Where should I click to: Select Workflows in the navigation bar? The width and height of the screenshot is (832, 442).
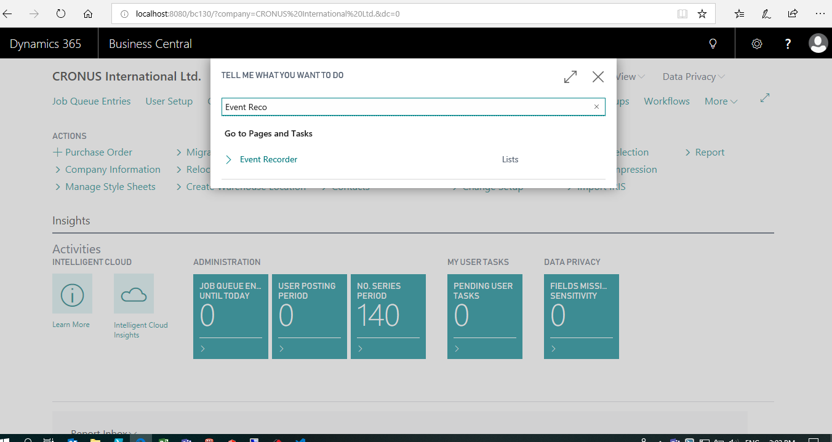(666, 101)
